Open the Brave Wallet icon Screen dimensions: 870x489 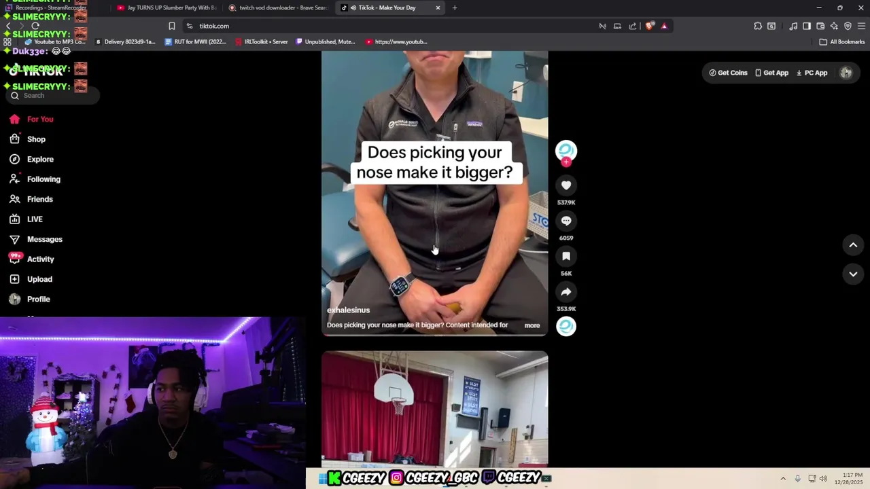click(820, 26)
